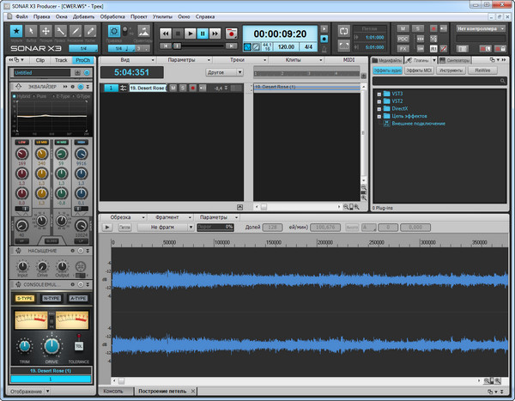Select the S-TYPE console emulator mode
The width and height of the screenshot is (515, 401).
pos(24,298)
